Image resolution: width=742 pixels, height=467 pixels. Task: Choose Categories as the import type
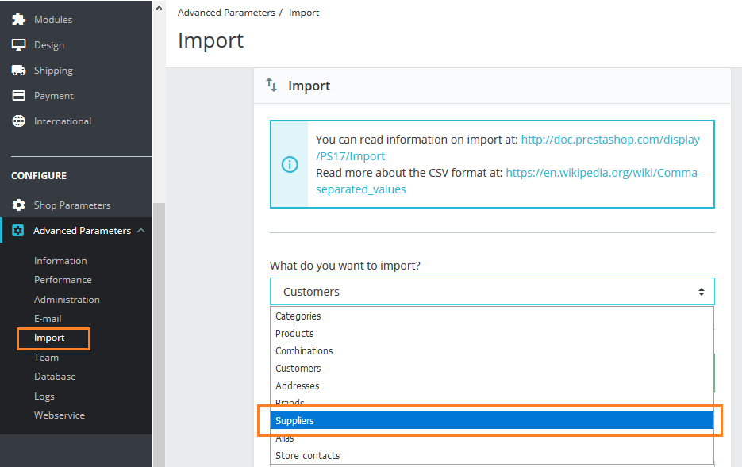pos(298,316)
